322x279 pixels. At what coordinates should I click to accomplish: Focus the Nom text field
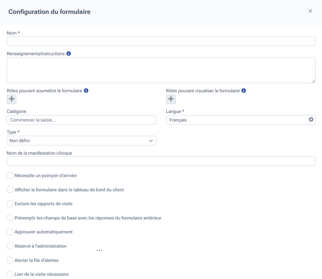tap(161, 41)
